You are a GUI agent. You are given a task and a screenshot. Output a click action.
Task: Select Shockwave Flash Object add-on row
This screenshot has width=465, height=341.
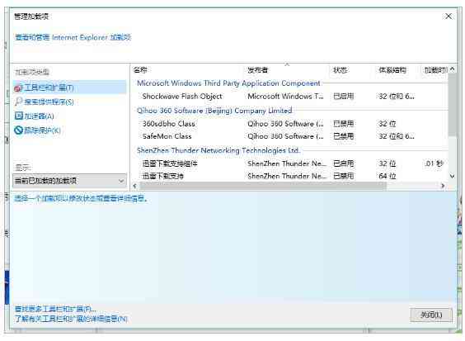[x=289, y=97]
